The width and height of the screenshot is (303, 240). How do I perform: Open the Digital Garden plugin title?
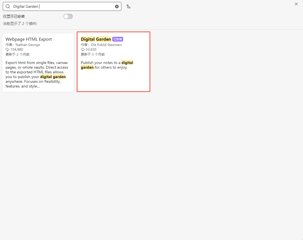click(96, 39)
